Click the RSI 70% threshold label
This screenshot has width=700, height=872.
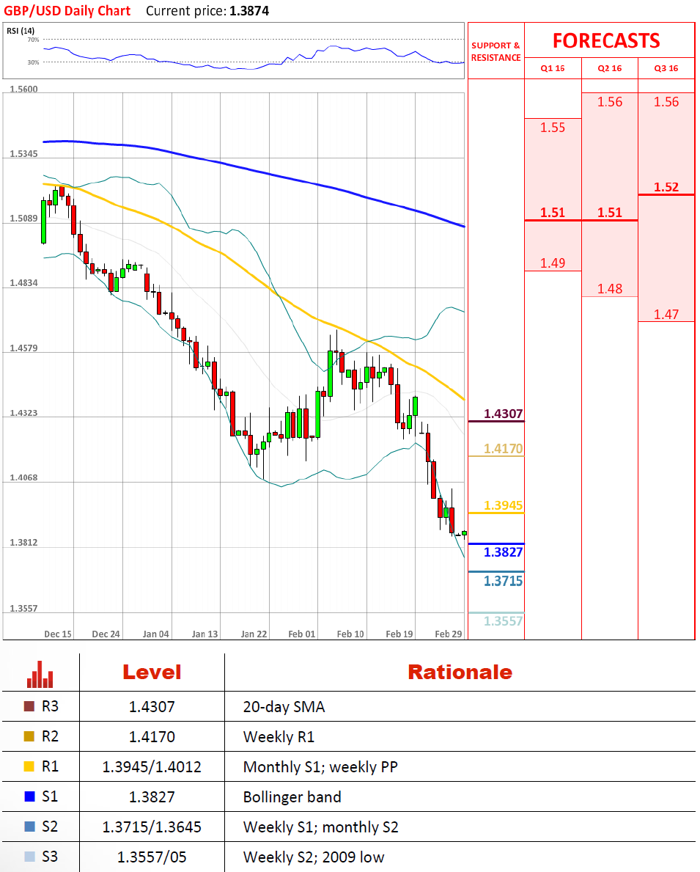pyautogui.click(x=34, y=40)
